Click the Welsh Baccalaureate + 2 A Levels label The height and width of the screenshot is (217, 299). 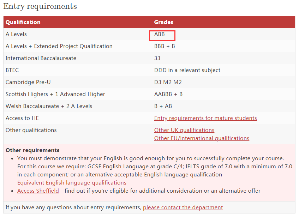pyautogui.click(x=49, y=106)
